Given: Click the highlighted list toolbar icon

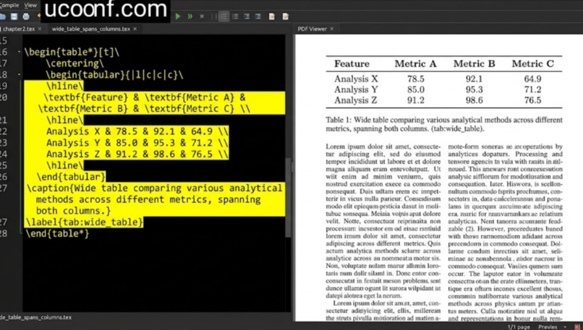Looking at the screenshot, I should pyautogui.click(x=223, y=16).
